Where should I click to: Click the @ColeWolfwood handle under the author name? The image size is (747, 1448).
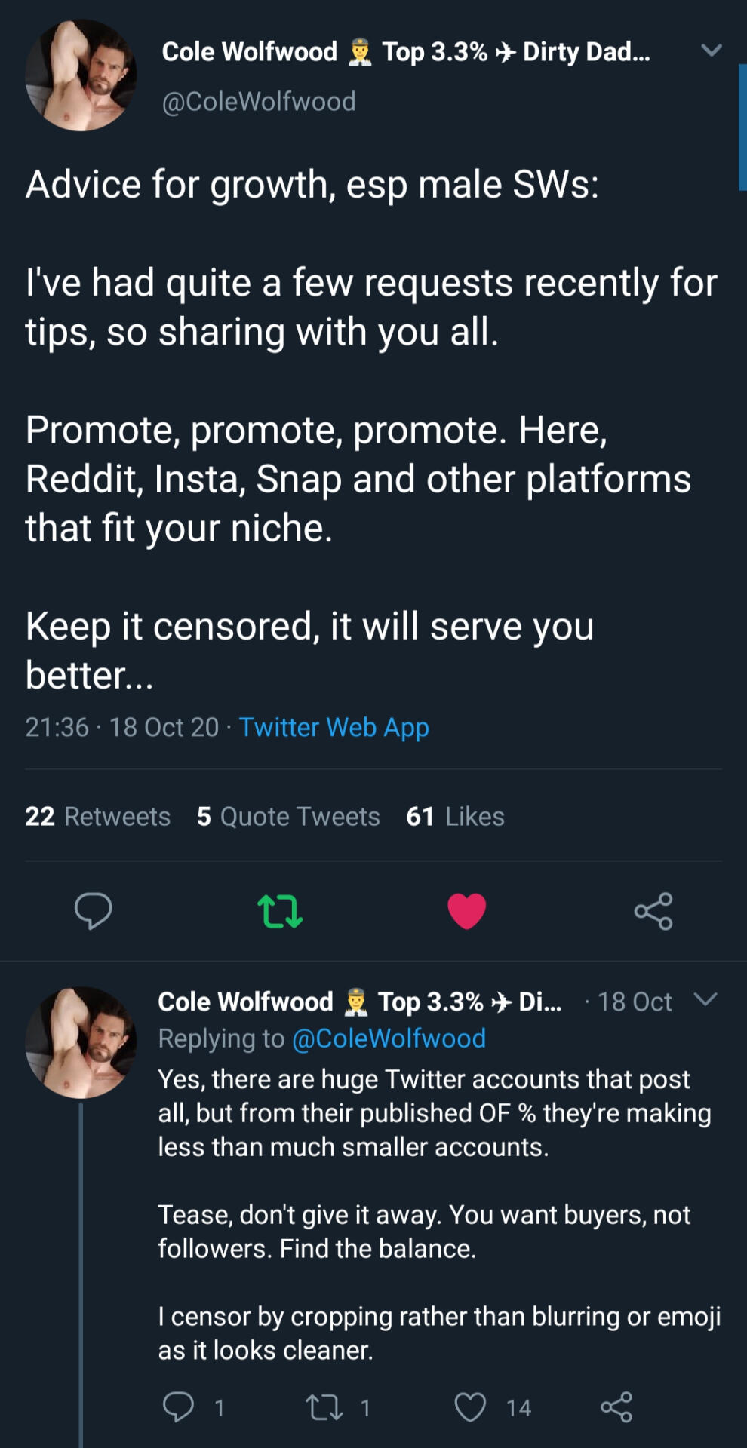[x=259, y=101]
